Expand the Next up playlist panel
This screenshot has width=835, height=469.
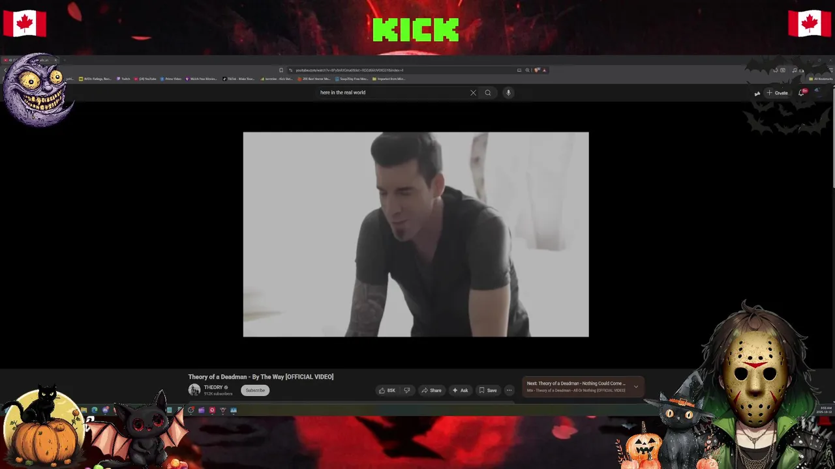(636, 387)
